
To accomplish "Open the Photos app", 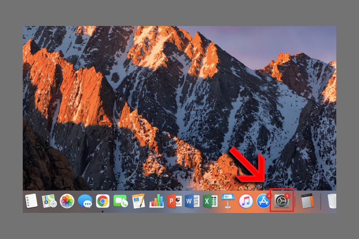I will click(x=67, y=201).
